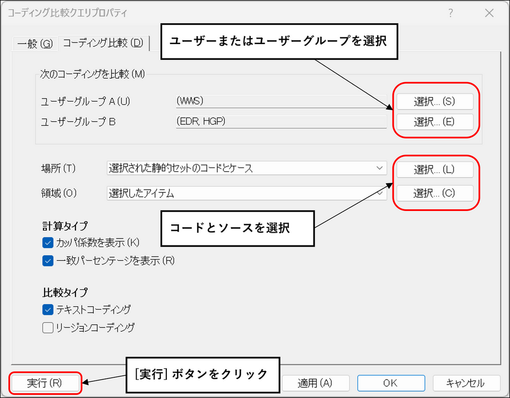
Task: Click the user group B field (EDR, HGP)
Action: point(281,122)
